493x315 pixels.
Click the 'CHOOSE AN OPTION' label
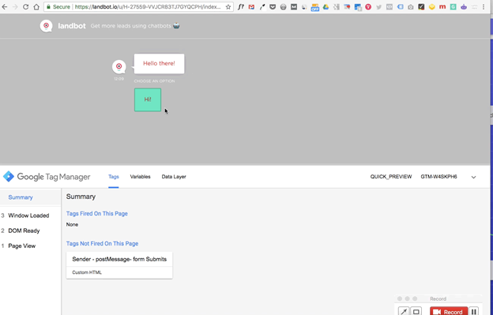(154, 81)
